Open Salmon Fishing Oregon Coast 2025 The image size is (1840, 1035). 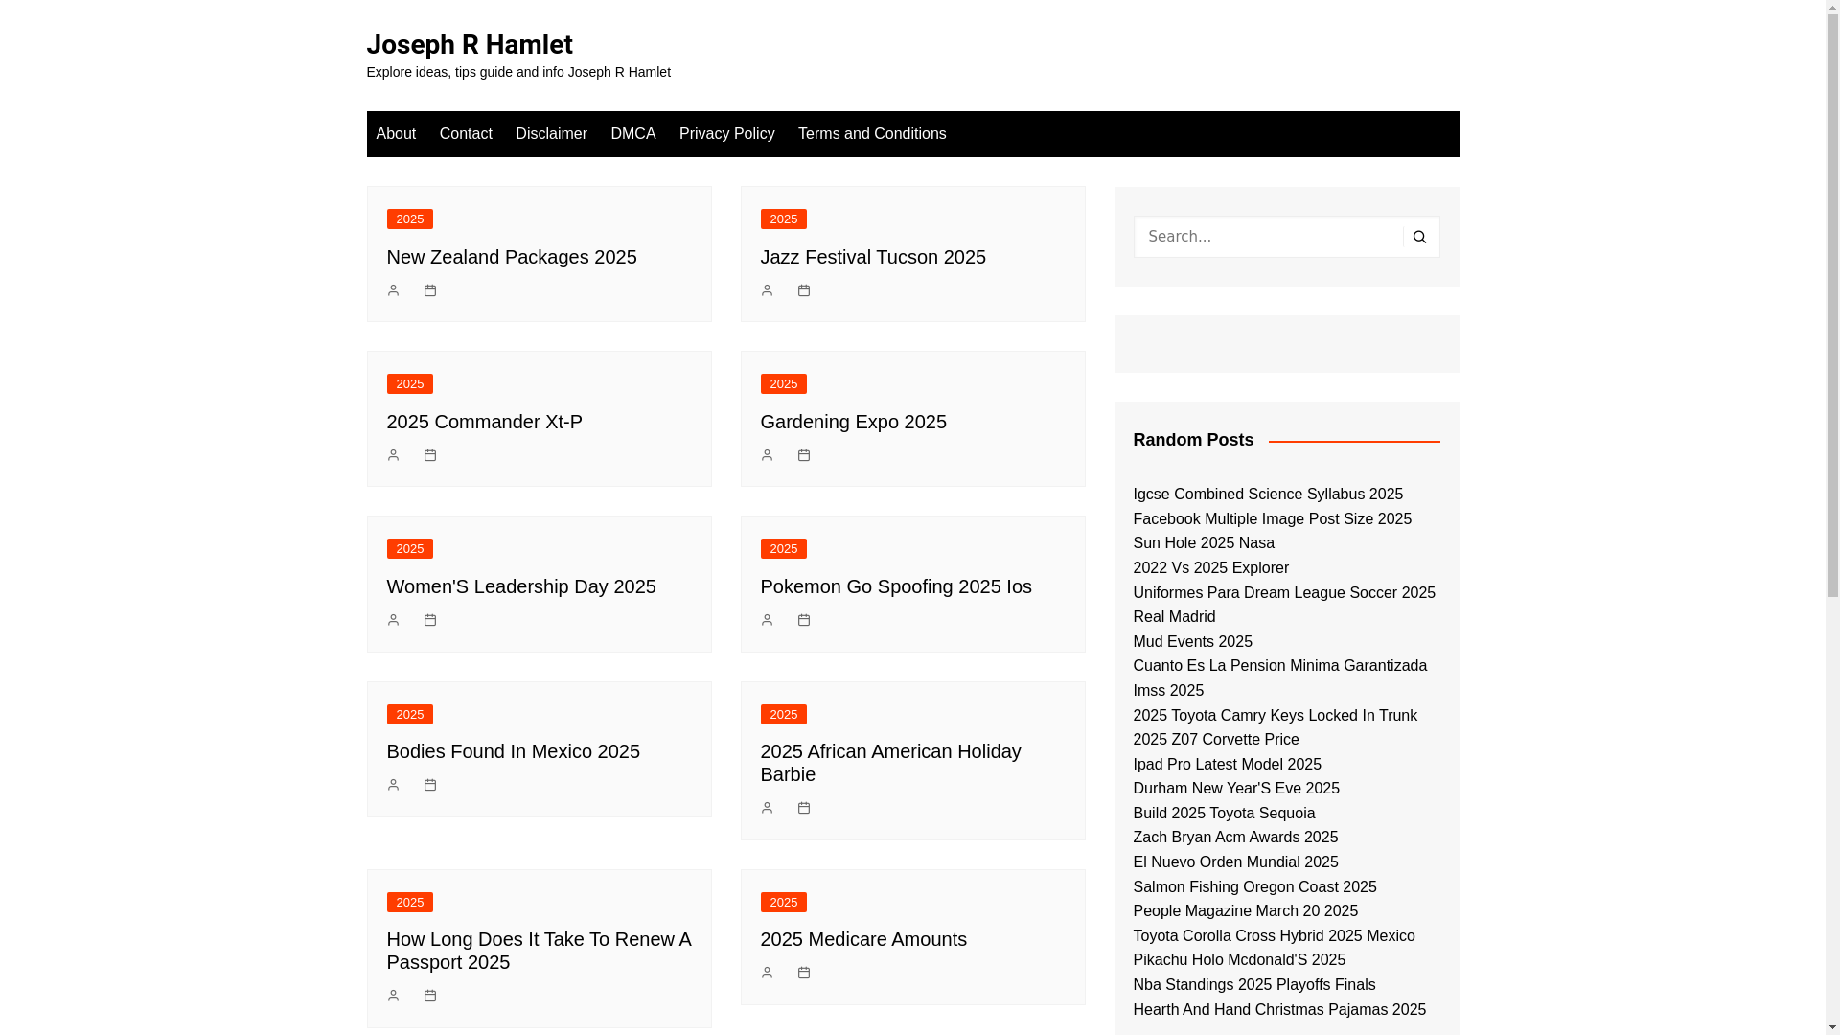click(1254, 887)
